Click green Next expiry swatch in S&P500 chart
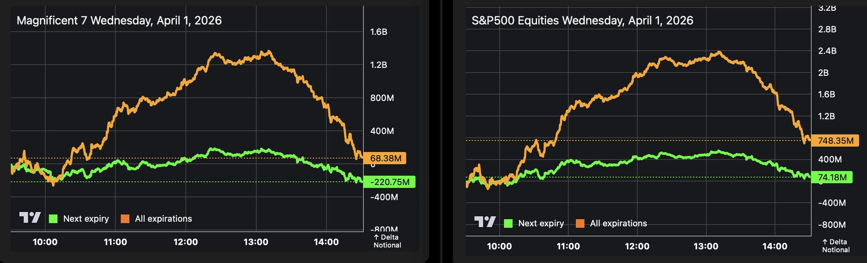 click(x=508, y=224)
